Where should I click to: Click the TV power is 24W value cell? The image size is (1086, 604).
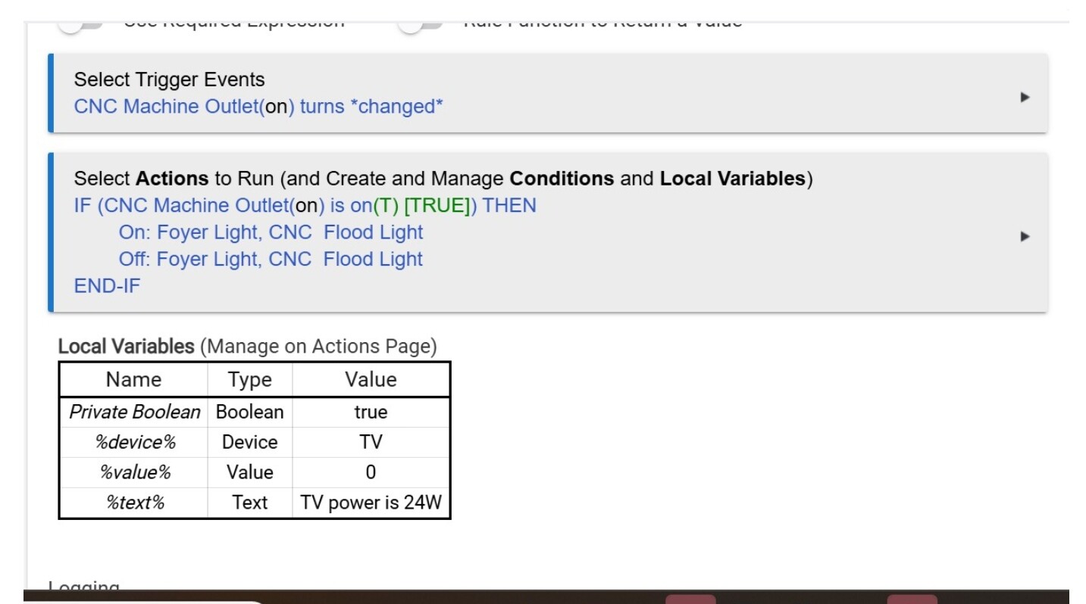371,503
